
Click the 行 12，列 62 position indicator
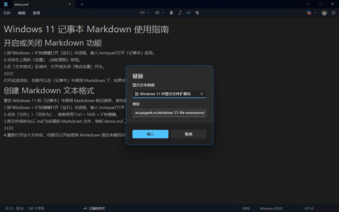(x=15, y=208)
